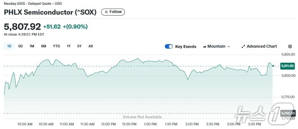Select the 1D time range tab
Image resolution: width=298 pixels, height=129 pixels.
coord(9,46)
